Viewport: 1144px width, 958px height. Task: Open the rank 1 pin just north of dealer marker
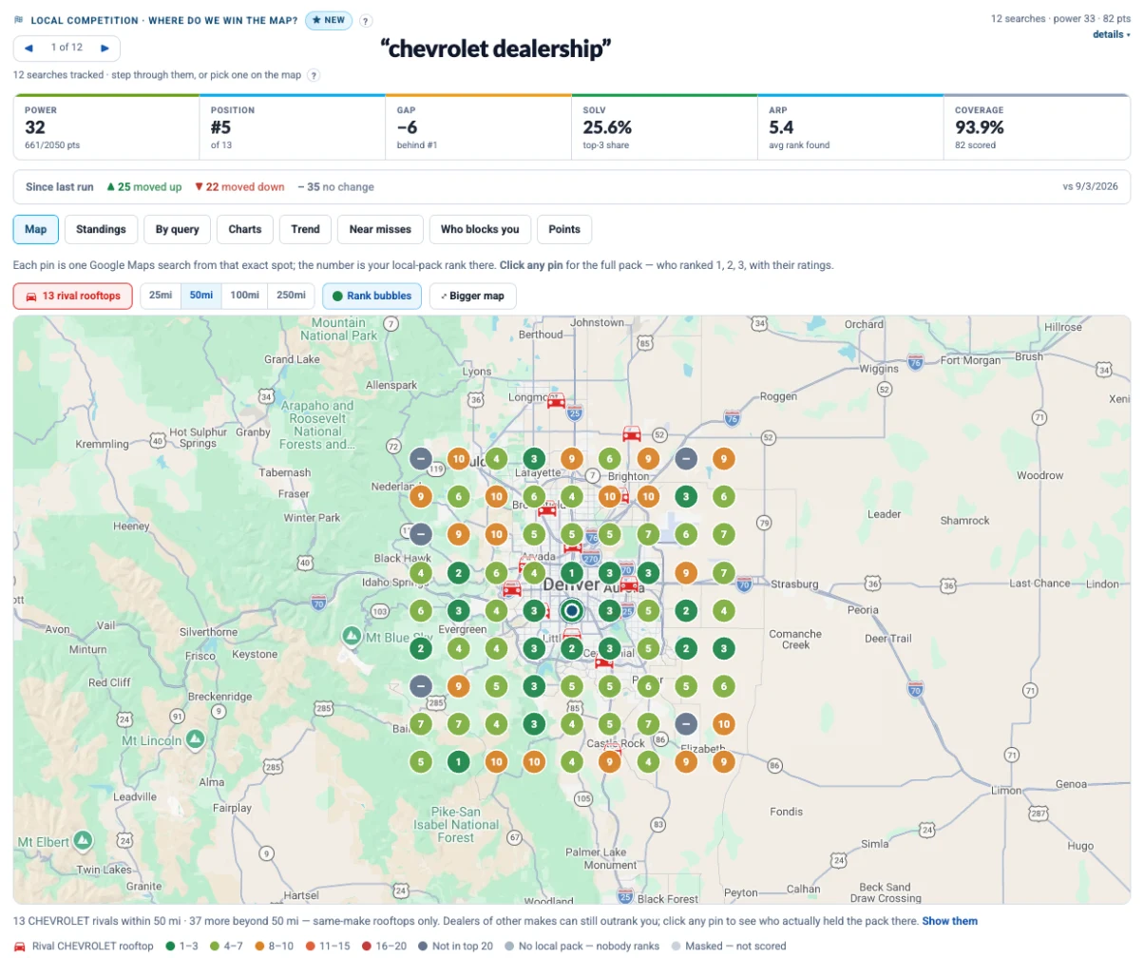(571, 573)
